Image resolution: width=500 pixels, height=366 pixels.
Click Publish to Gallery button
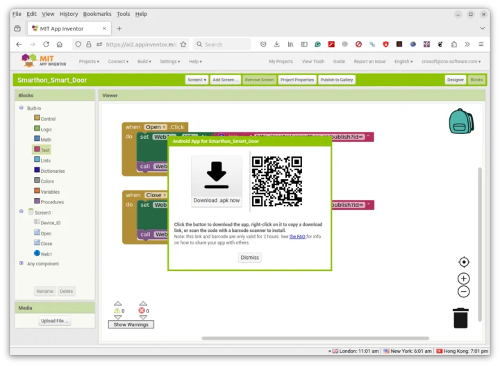(x=336, y=80)
